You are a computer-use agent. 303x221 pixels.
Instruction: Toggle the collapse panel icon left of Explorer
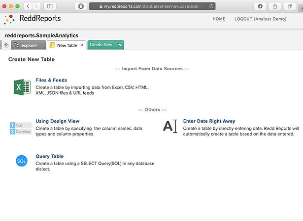click(x=6, y=45)
